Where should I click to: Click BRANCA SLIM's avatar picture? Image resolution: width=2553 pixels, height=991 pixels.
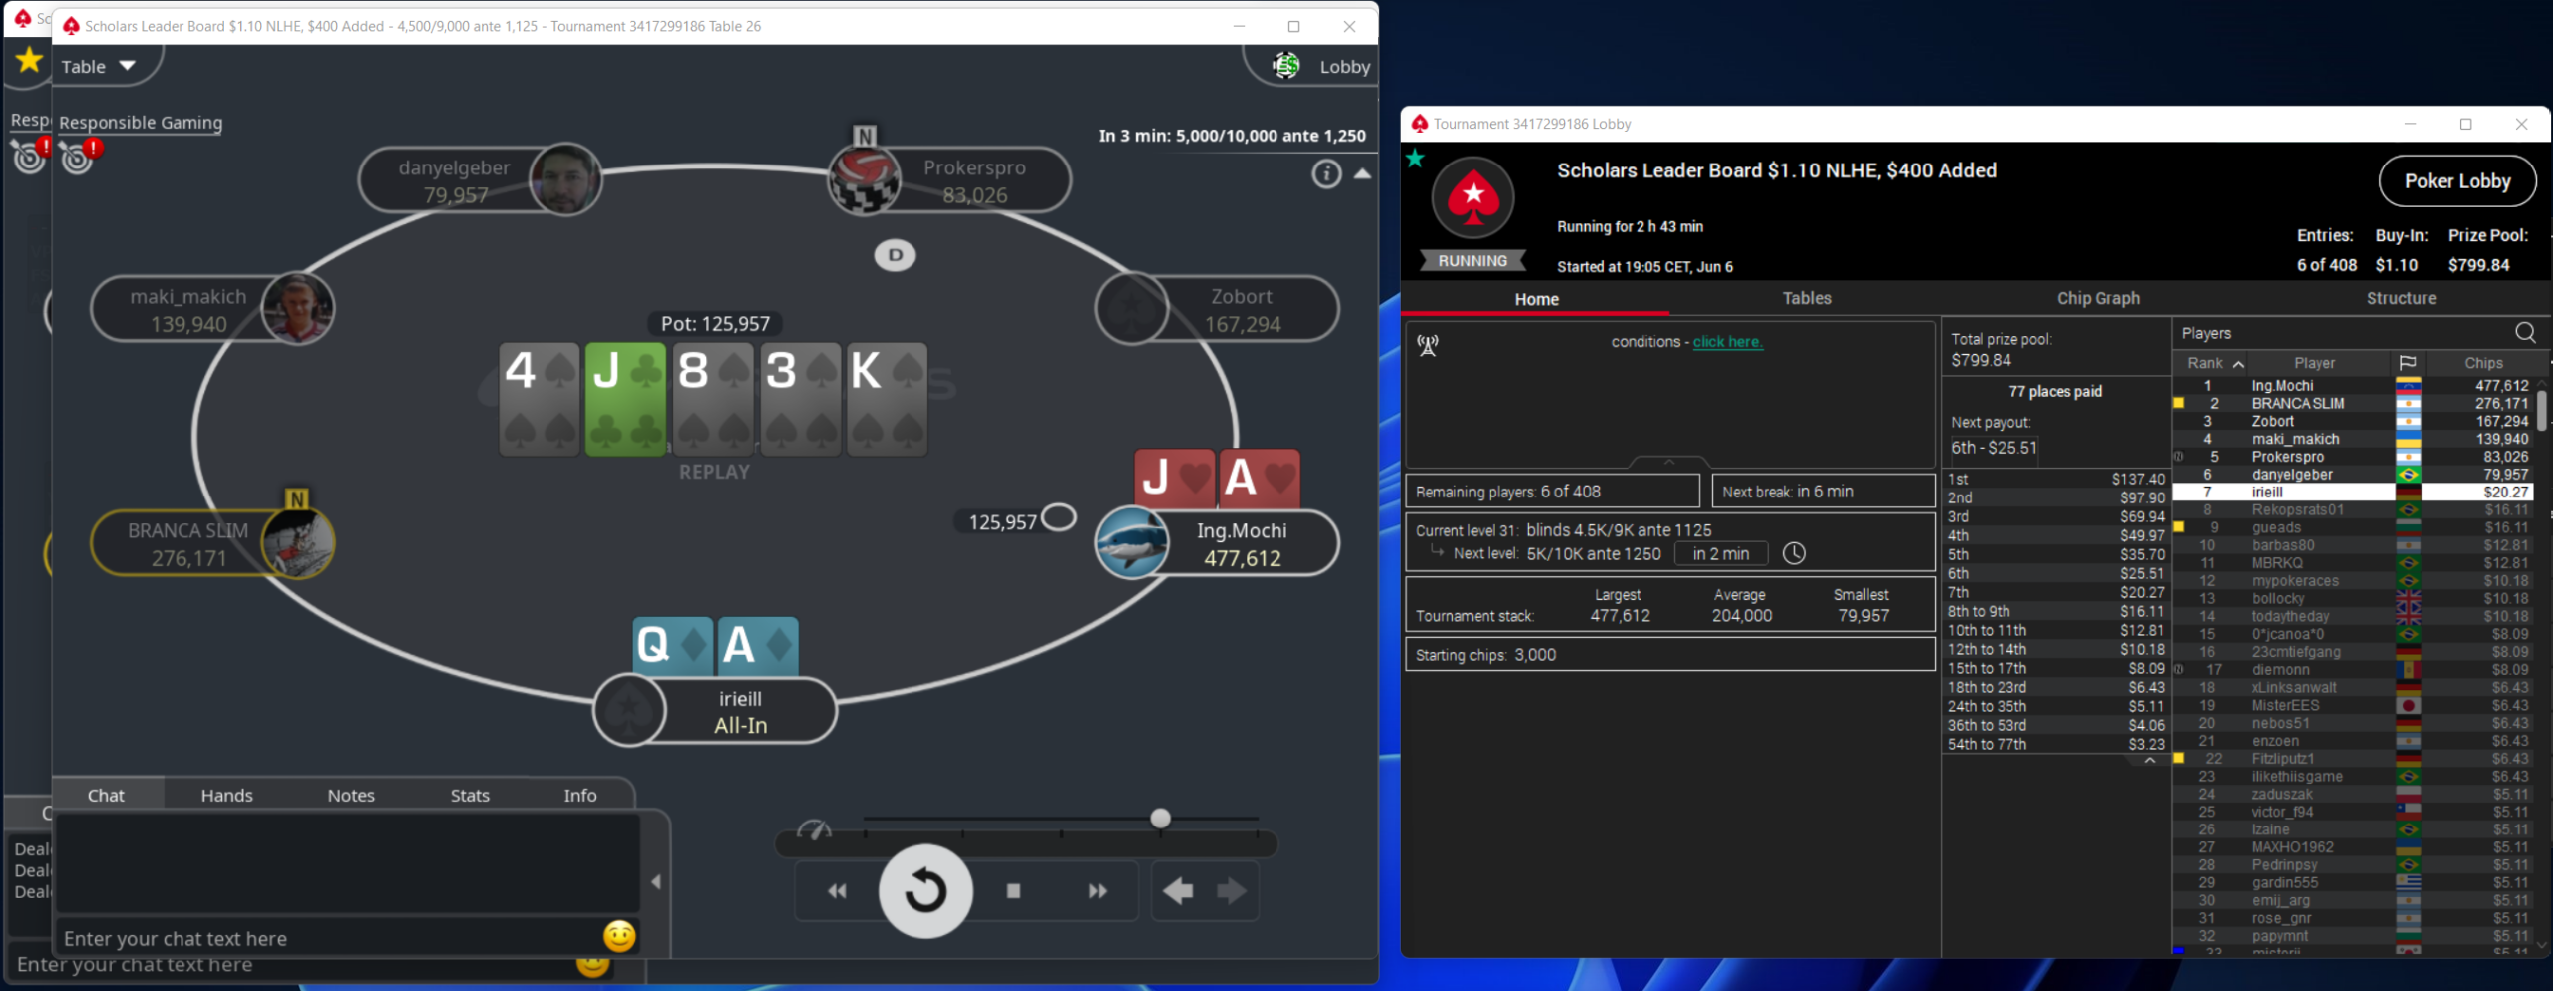pos(297,543)
